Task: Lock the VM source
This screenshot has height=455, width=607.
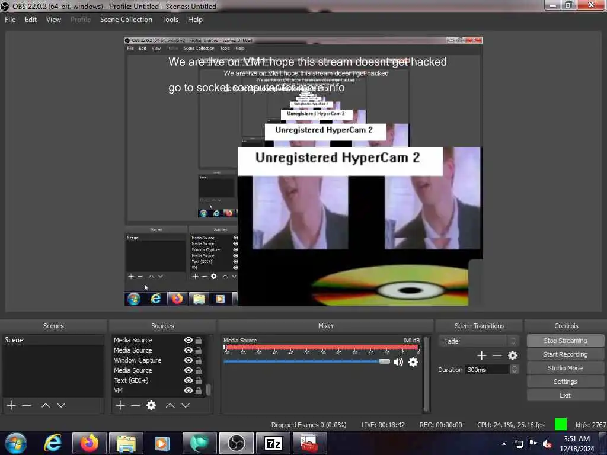Action: 198,390
